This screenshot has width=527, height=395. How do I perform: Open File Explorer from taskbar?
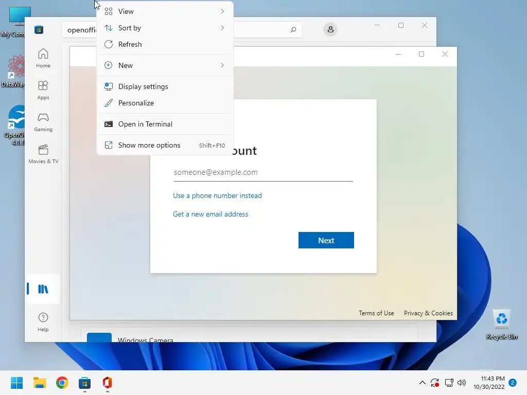tap(39, 383)
